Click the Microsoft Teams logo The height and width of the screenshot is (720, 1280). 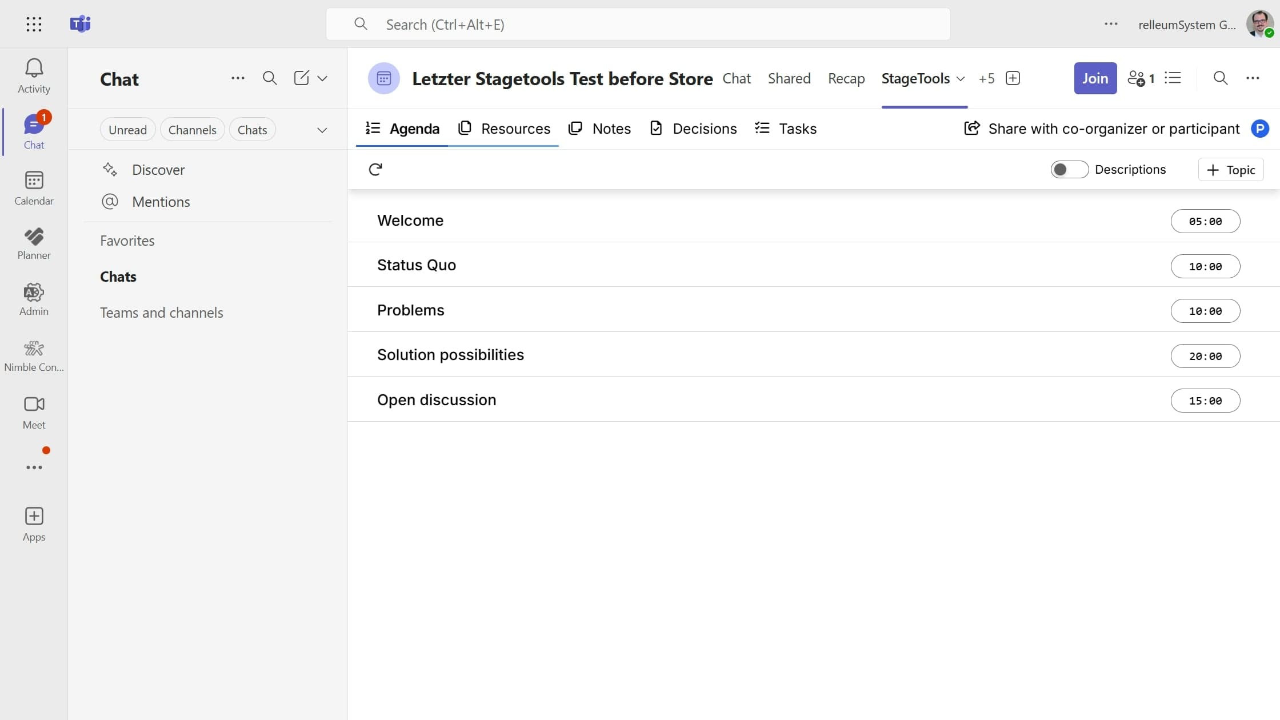pos(80,24)
